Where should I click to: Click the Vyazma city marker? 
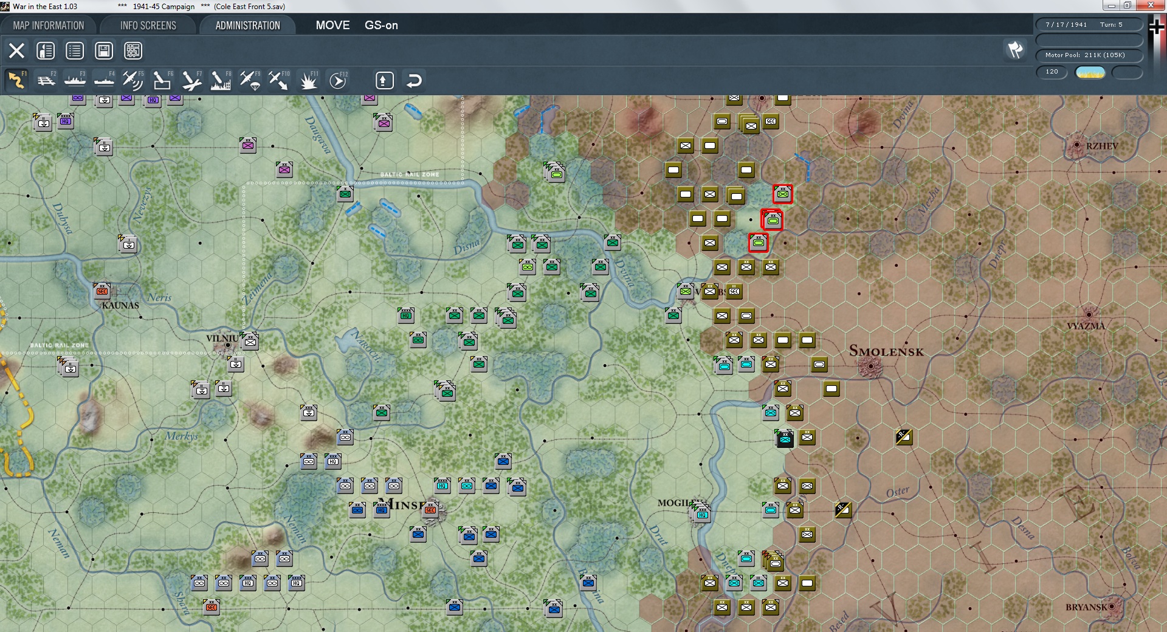pos(1089,315)
